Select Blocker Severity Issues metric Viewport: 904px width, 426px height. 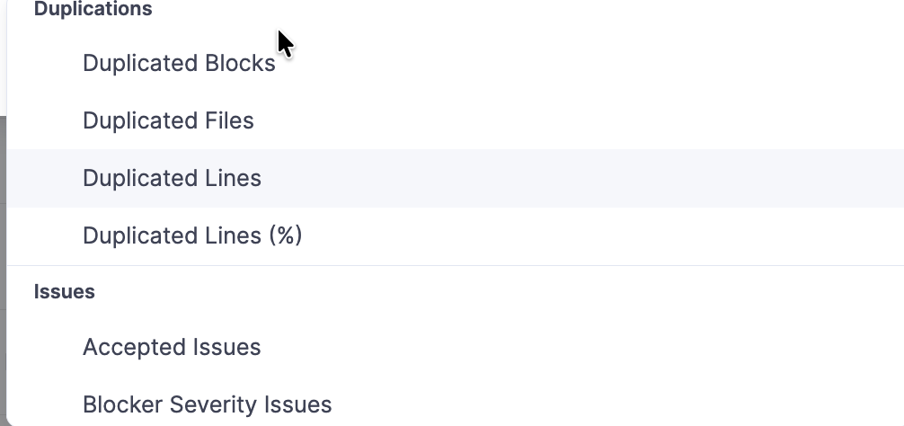point(207,405)
